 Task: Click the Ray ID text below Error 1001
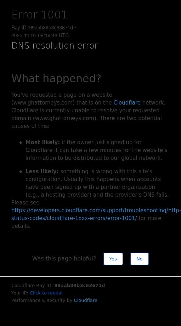pos(44,28)
